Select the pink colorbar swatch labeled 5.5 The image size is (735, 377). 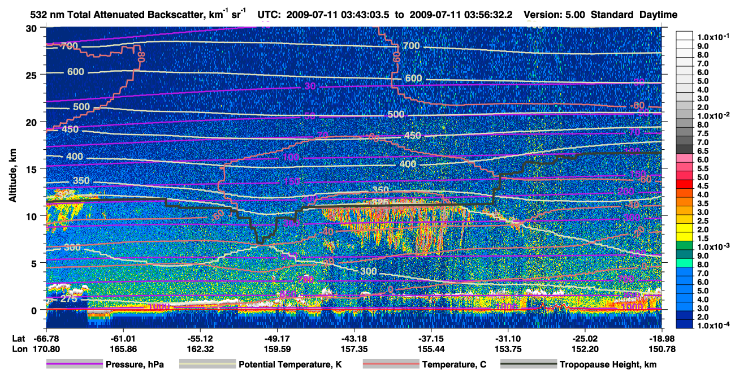pyautogui.click(x=685, y=167)
